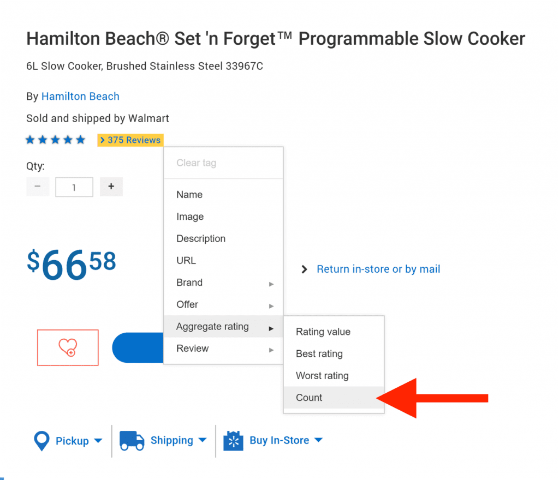
Task: Select Name in the context menu
Action: (189, 195)
